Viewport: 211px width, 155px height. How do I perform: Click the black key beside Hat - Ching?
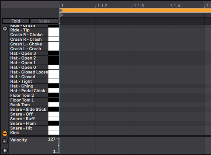pos(53,86)
